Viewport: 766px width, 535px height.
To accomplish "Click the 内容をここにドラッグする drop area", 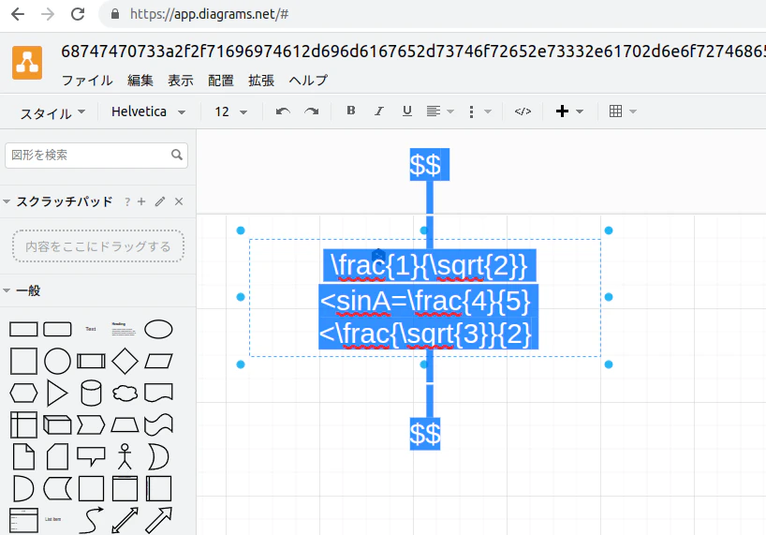I will 98,246.
